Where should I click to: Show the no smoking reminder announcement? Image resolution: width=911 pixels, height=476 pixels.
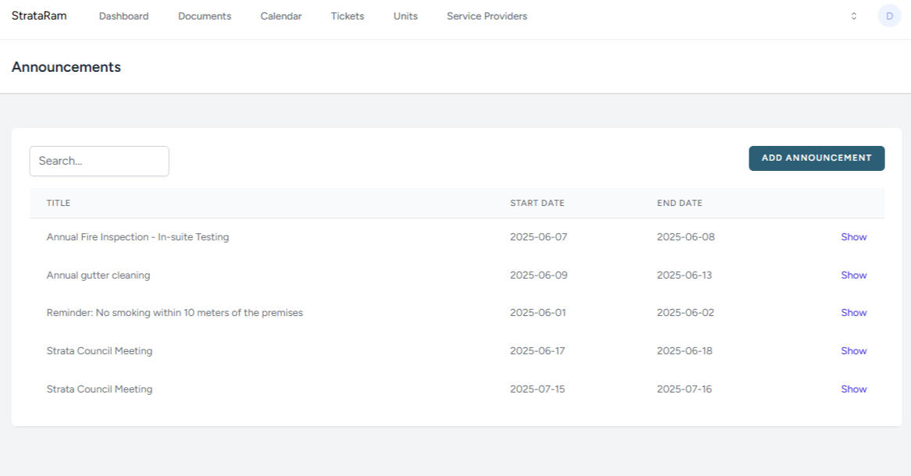tap(853, 312)
